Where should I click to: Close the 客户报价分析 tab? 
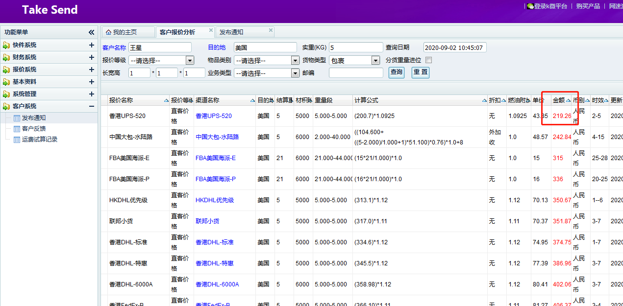(211, 30)
